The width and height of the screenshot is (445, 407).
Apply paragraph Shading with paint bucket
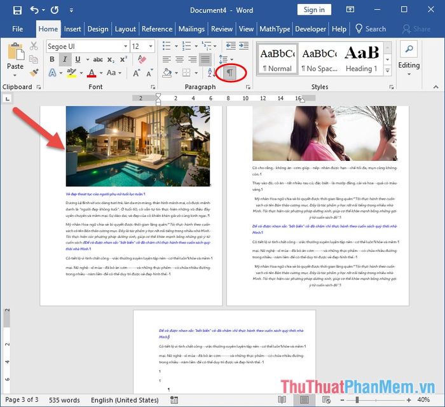tap(167, 73)
